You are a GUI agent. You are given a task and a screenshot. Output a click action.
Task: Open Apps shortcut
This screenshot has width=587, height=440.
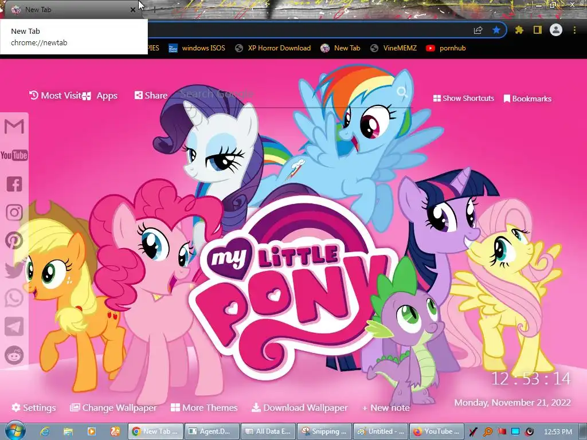coord(100,96)
